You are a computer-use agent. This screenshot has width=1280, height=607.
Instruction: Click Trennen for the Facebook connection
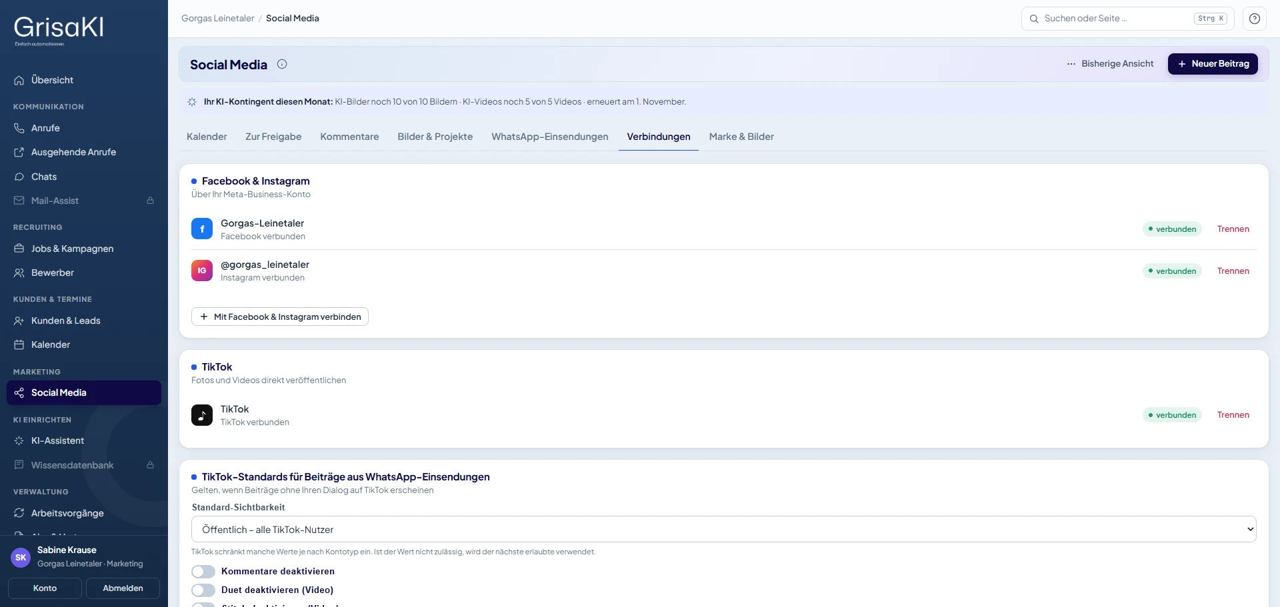tap(1233, 229)
